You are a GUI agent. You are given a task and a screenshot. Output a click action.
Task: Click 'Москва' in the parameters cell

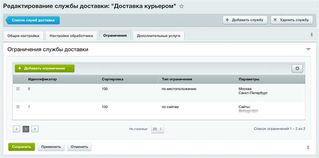pyautogui.click(x=245, y=89)
